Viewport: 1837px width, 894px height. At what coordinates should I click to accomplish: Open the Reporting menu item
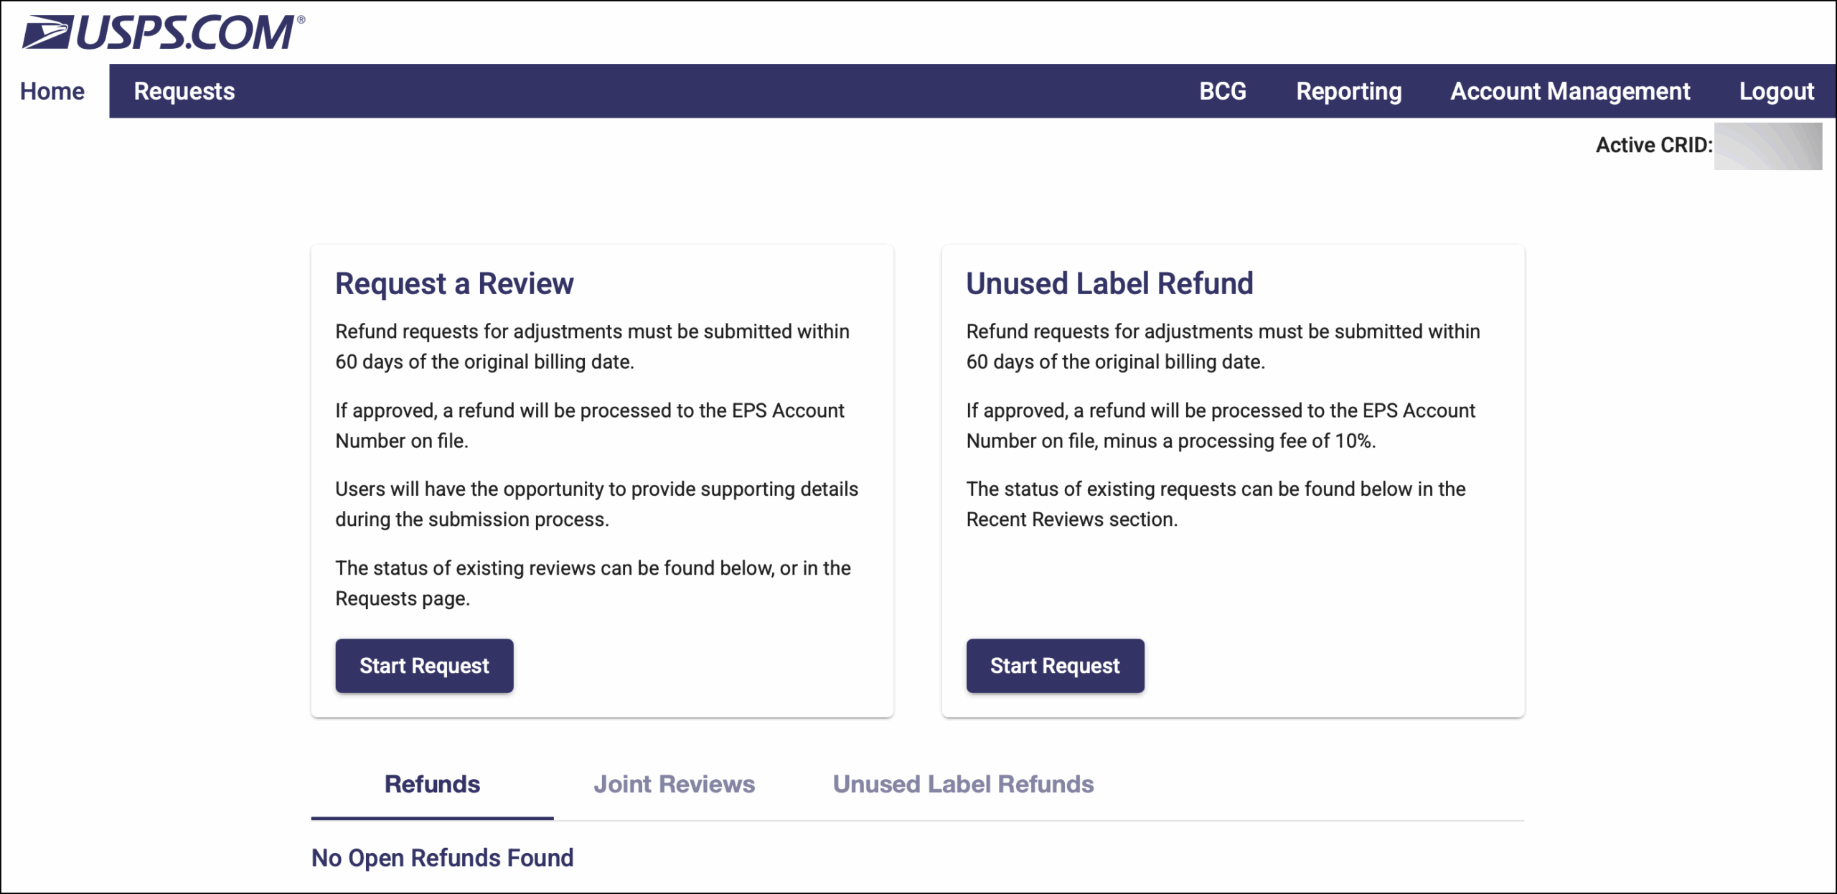point(1348,91)
